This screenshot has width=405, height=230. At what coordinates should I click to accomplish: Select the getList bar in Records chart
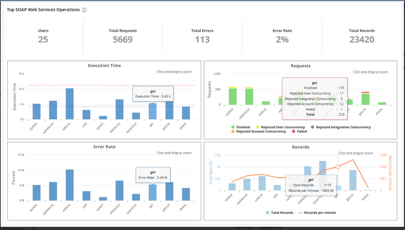click(353, 180)
